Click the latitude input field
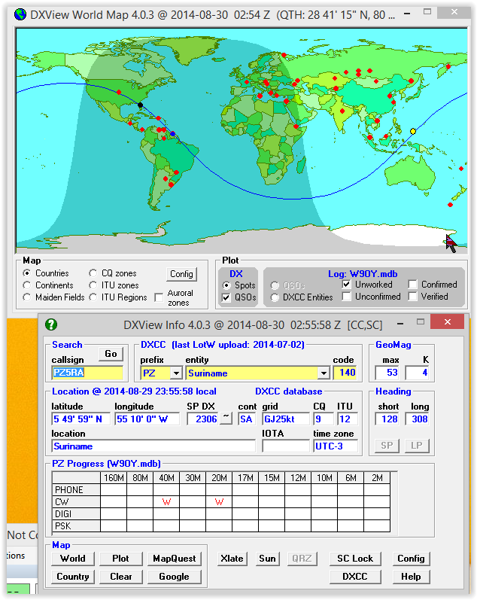Image resolution: width=477 pixels, height=600 pixels. click(x=81, y=419)
